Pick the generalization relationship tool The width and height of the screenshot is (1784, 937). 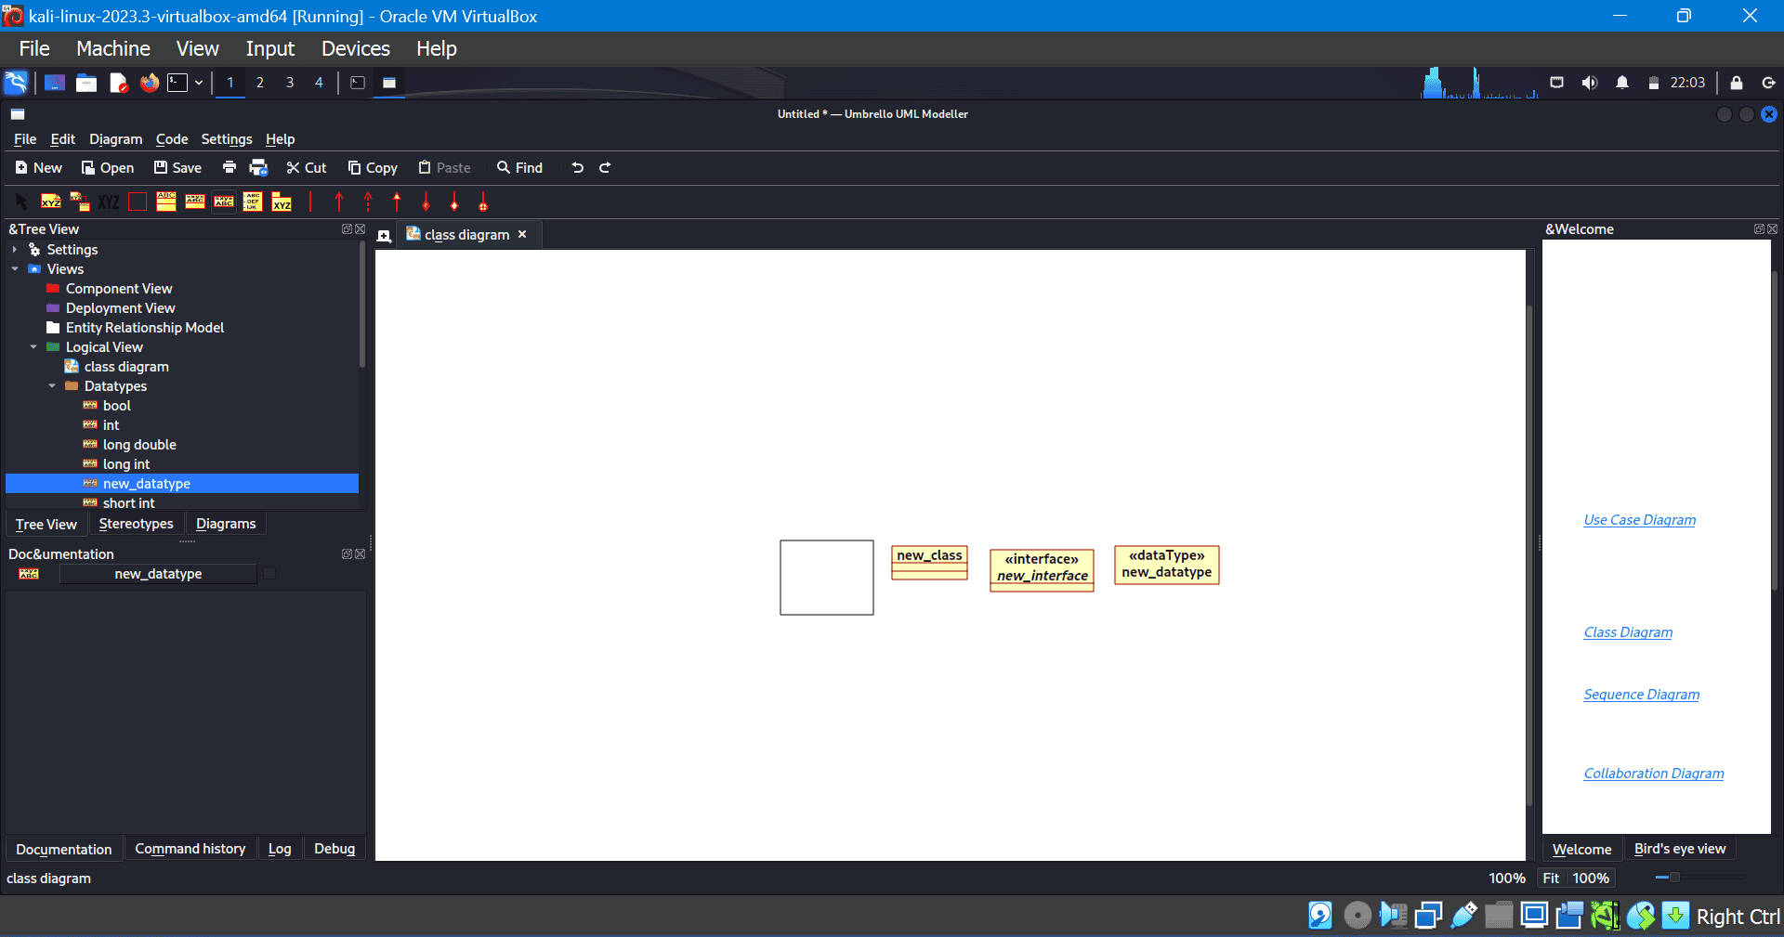[396, 202]
